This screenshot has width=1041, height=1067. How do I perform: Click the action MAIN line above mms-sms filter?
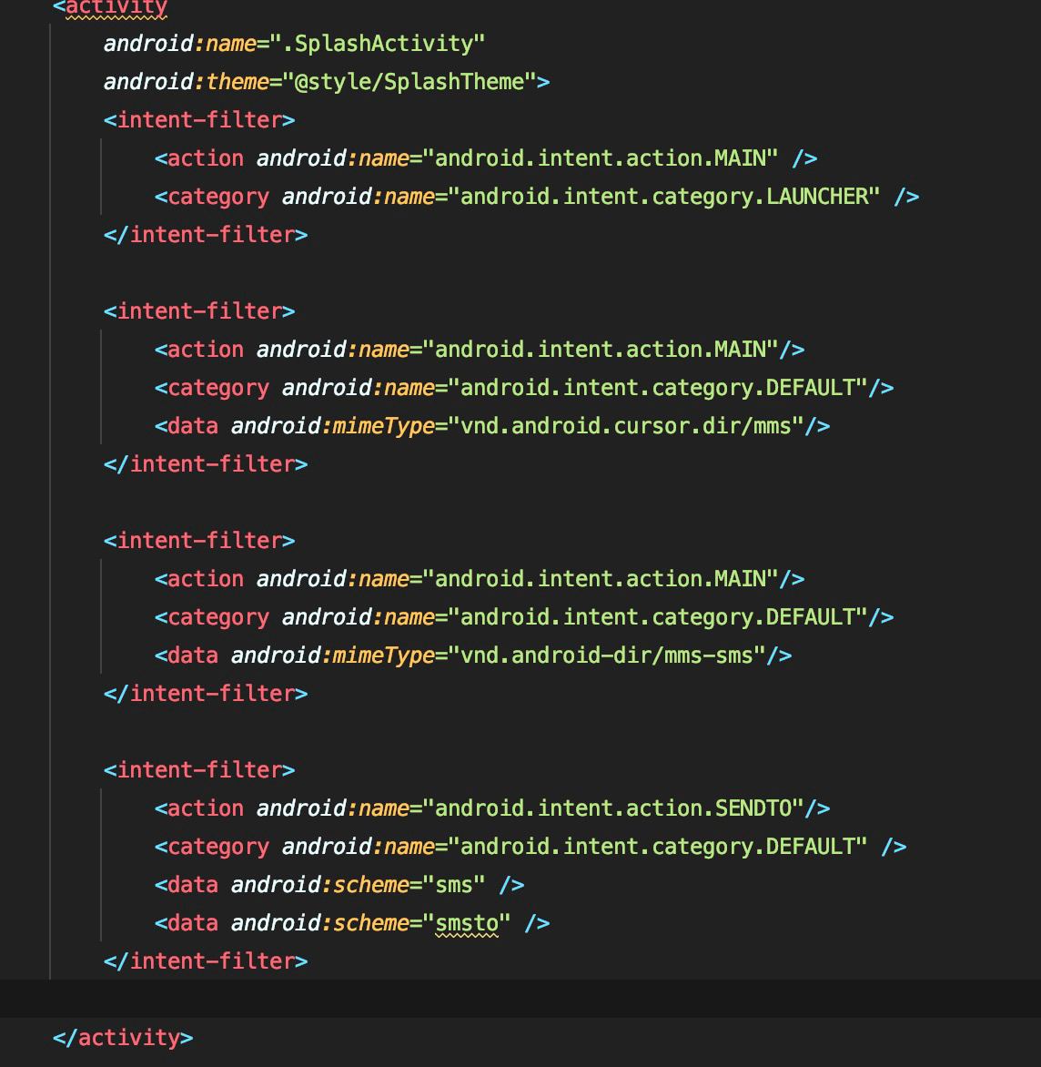(480, 579)
